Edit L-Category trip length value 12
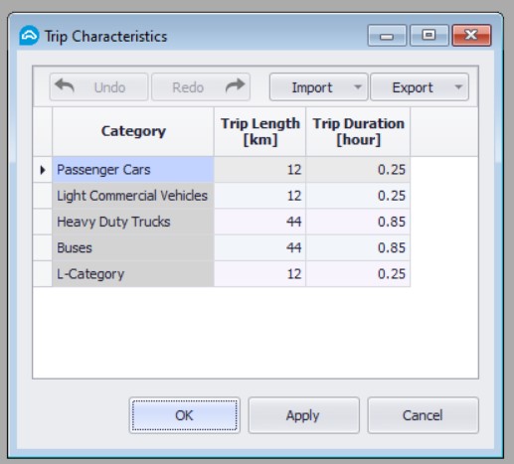The height and width of the screenshot is (464, 514). pos(259,274)
